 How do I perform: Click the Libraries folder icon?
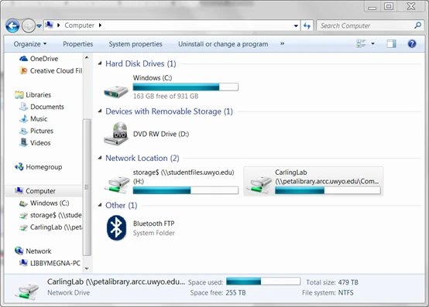(19, 95)
